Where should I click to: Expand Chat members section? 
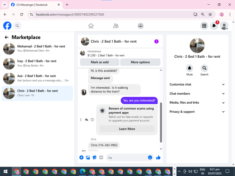pos(197,93)
